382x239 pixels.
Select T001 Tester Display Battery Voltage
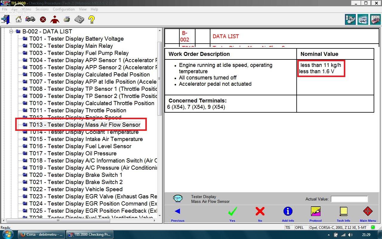pyautogui.click(x=76, y=39)
